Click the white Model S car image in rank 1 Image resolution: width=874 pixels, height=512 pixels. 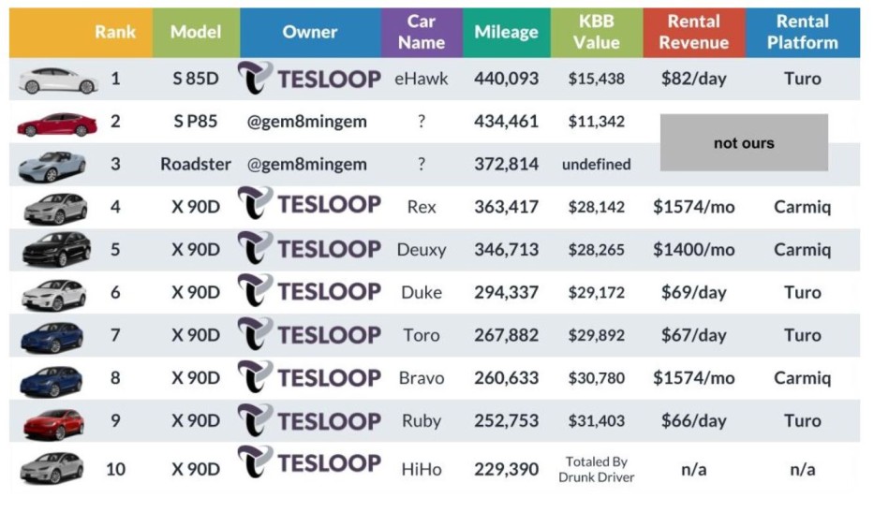point(57,80)
